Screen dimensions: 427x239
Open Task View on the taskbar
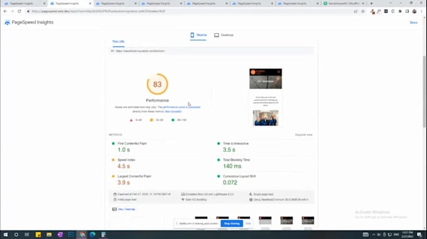click(x=26, y=235)
